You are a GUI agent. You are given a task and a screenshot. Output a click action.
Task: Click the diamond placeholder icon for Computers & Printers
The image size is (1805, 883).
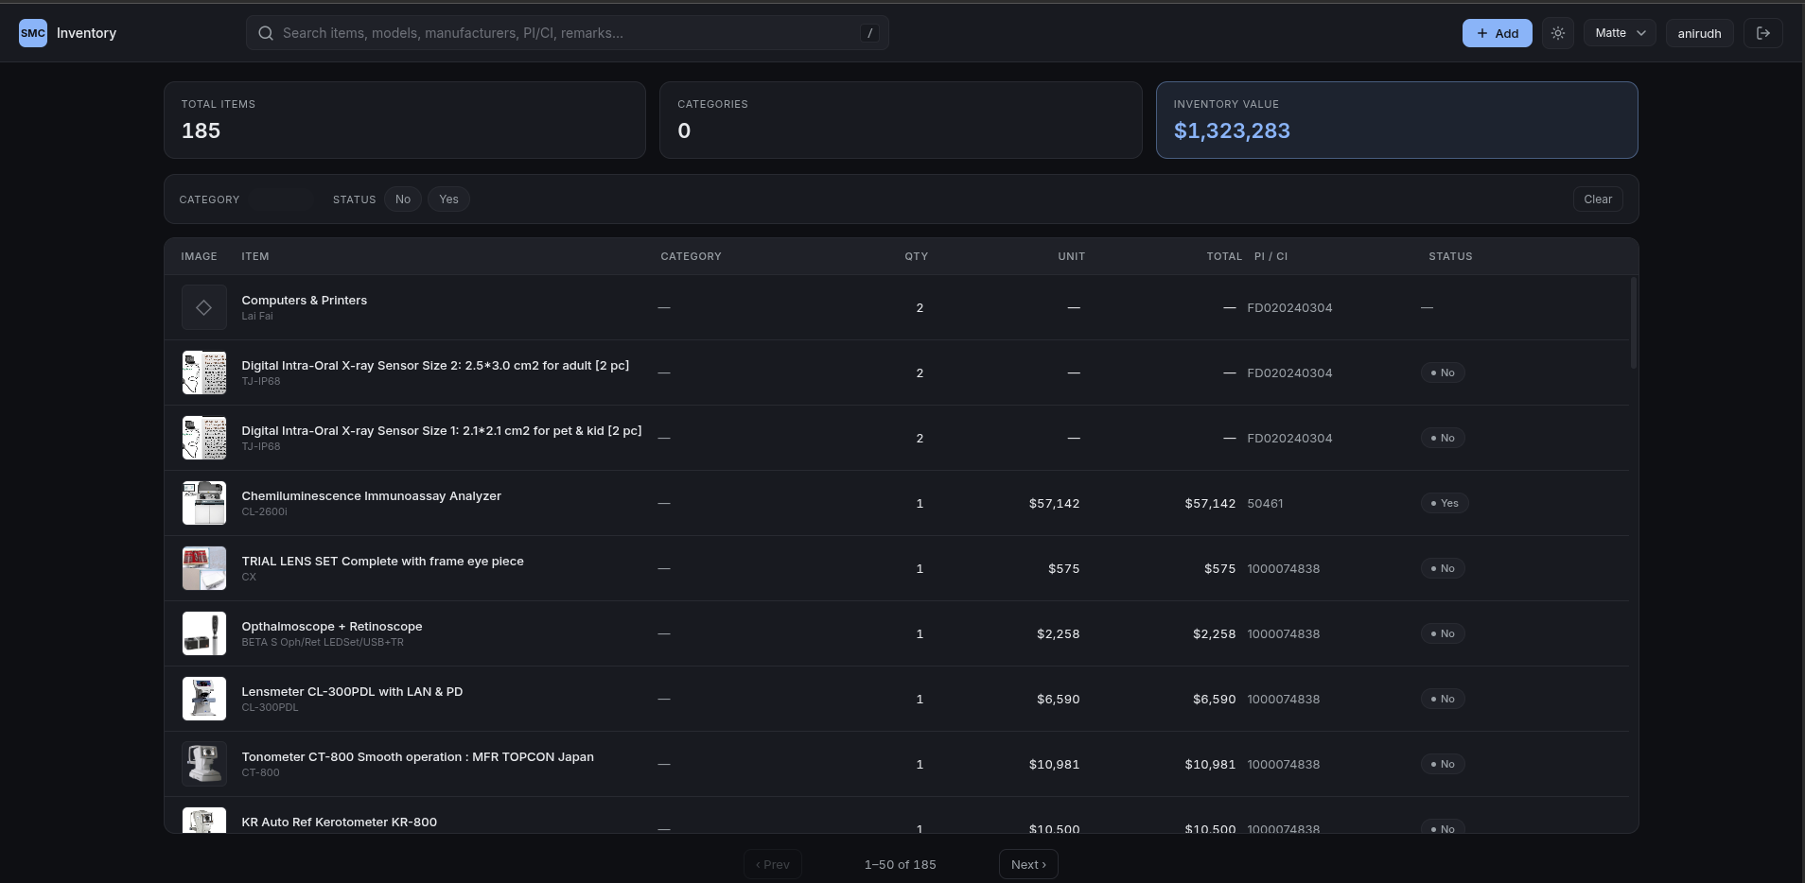pos(203,307)
